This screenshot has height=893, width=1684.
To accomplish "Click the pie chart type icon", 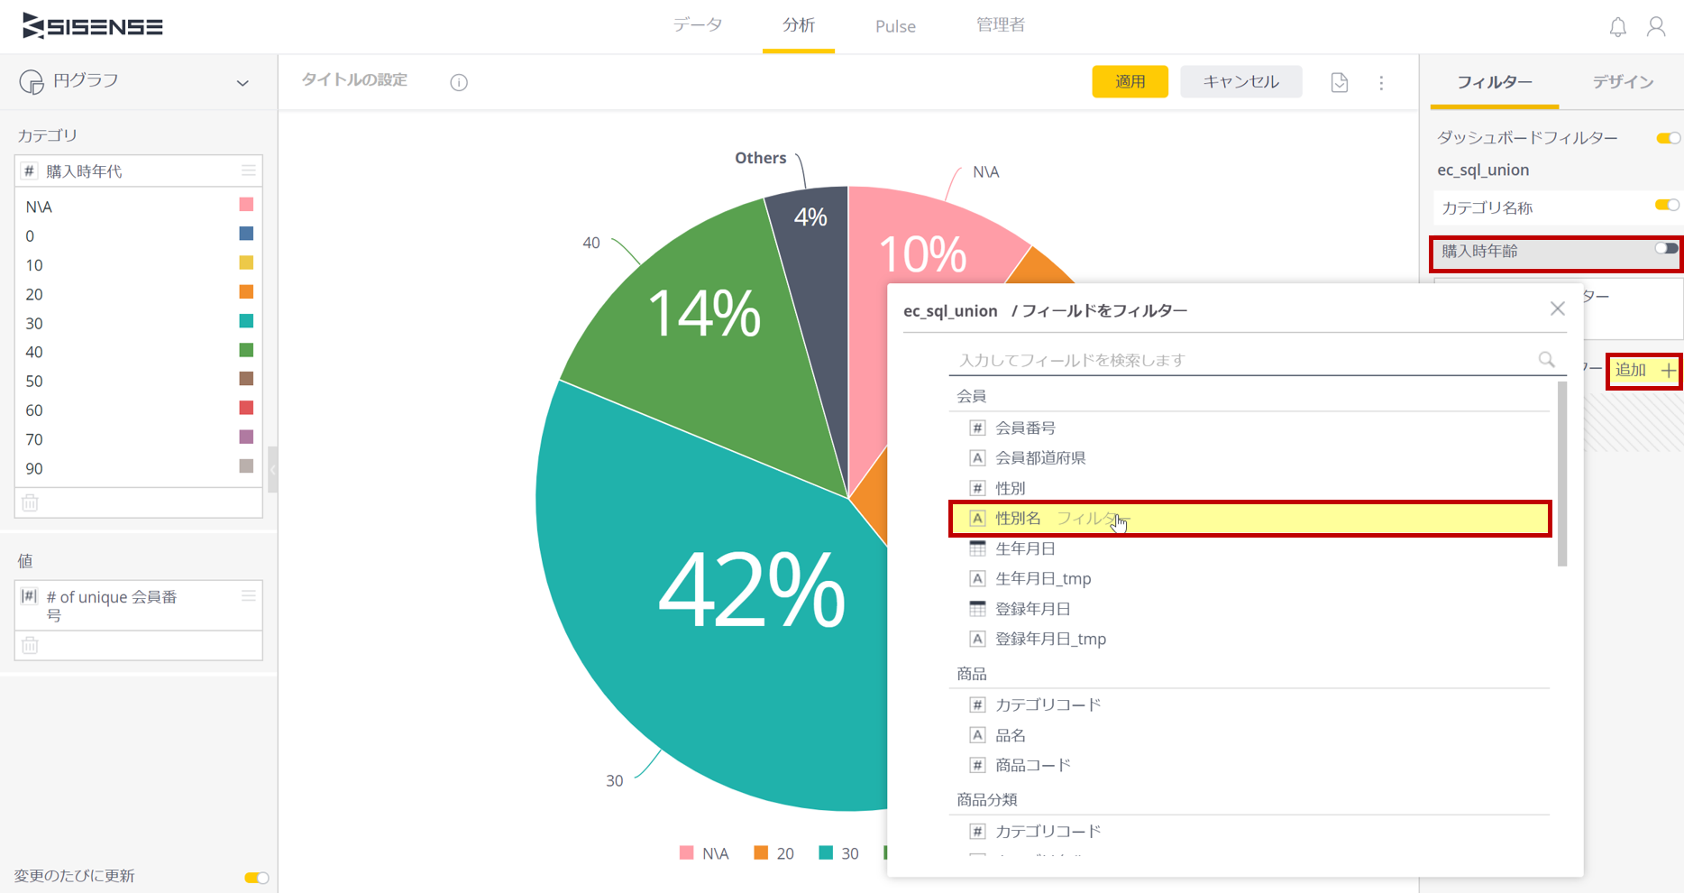I will (32, 82).
